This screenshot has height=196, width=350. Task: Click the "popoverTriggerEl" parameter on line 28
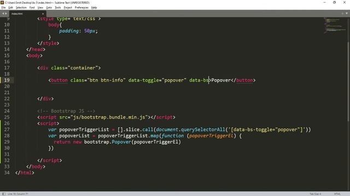(x=211, y=136)
